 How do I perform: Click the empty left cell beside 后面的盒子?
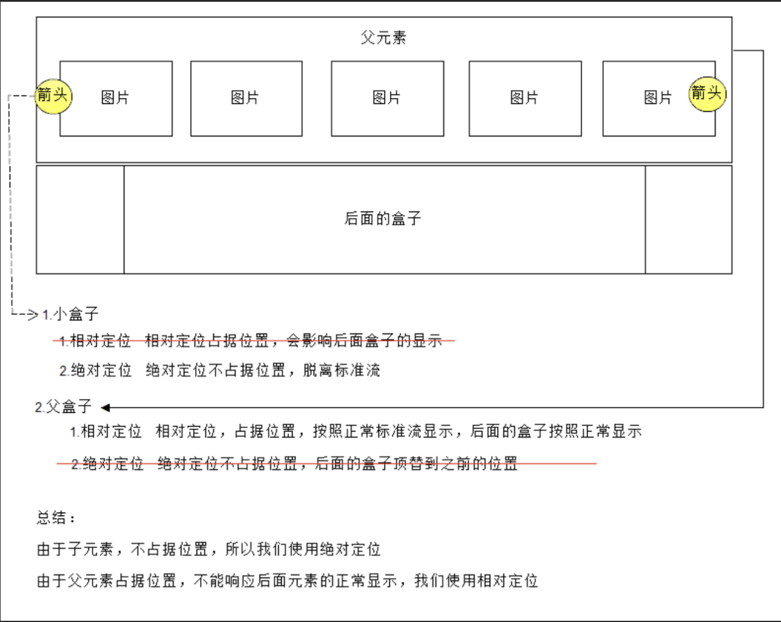pyautogui.click(x=80, y=219)
